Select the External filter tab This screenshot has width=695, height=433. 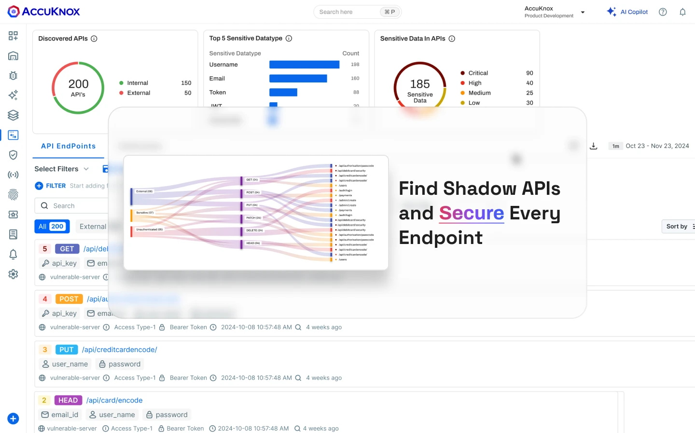93,226
